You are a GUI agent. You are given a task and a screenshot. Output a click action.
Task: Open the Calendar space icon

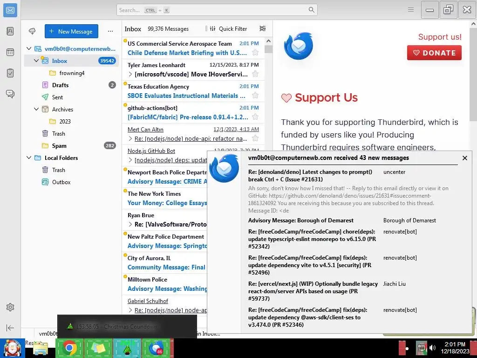[x=10, y=52]
